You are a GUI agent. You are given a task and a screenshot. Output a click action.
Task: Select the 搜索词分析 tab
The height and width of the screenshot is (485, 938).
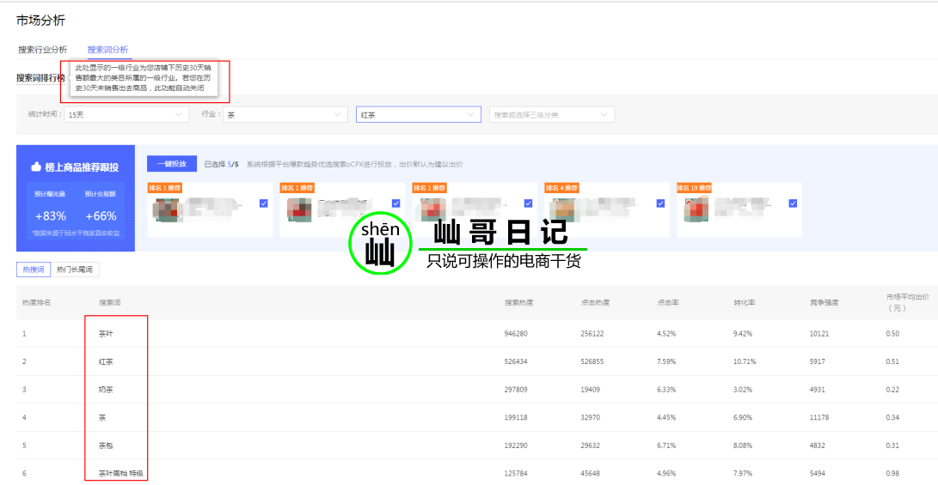coord(107,50)
